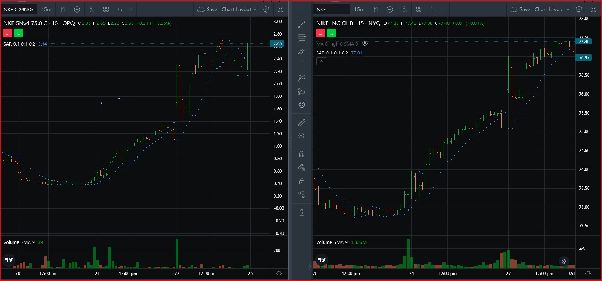Viewport: 602px width, 281px height.
Task: Click the NKE C 29NOV symbol search field
Action: click(19, 9)
